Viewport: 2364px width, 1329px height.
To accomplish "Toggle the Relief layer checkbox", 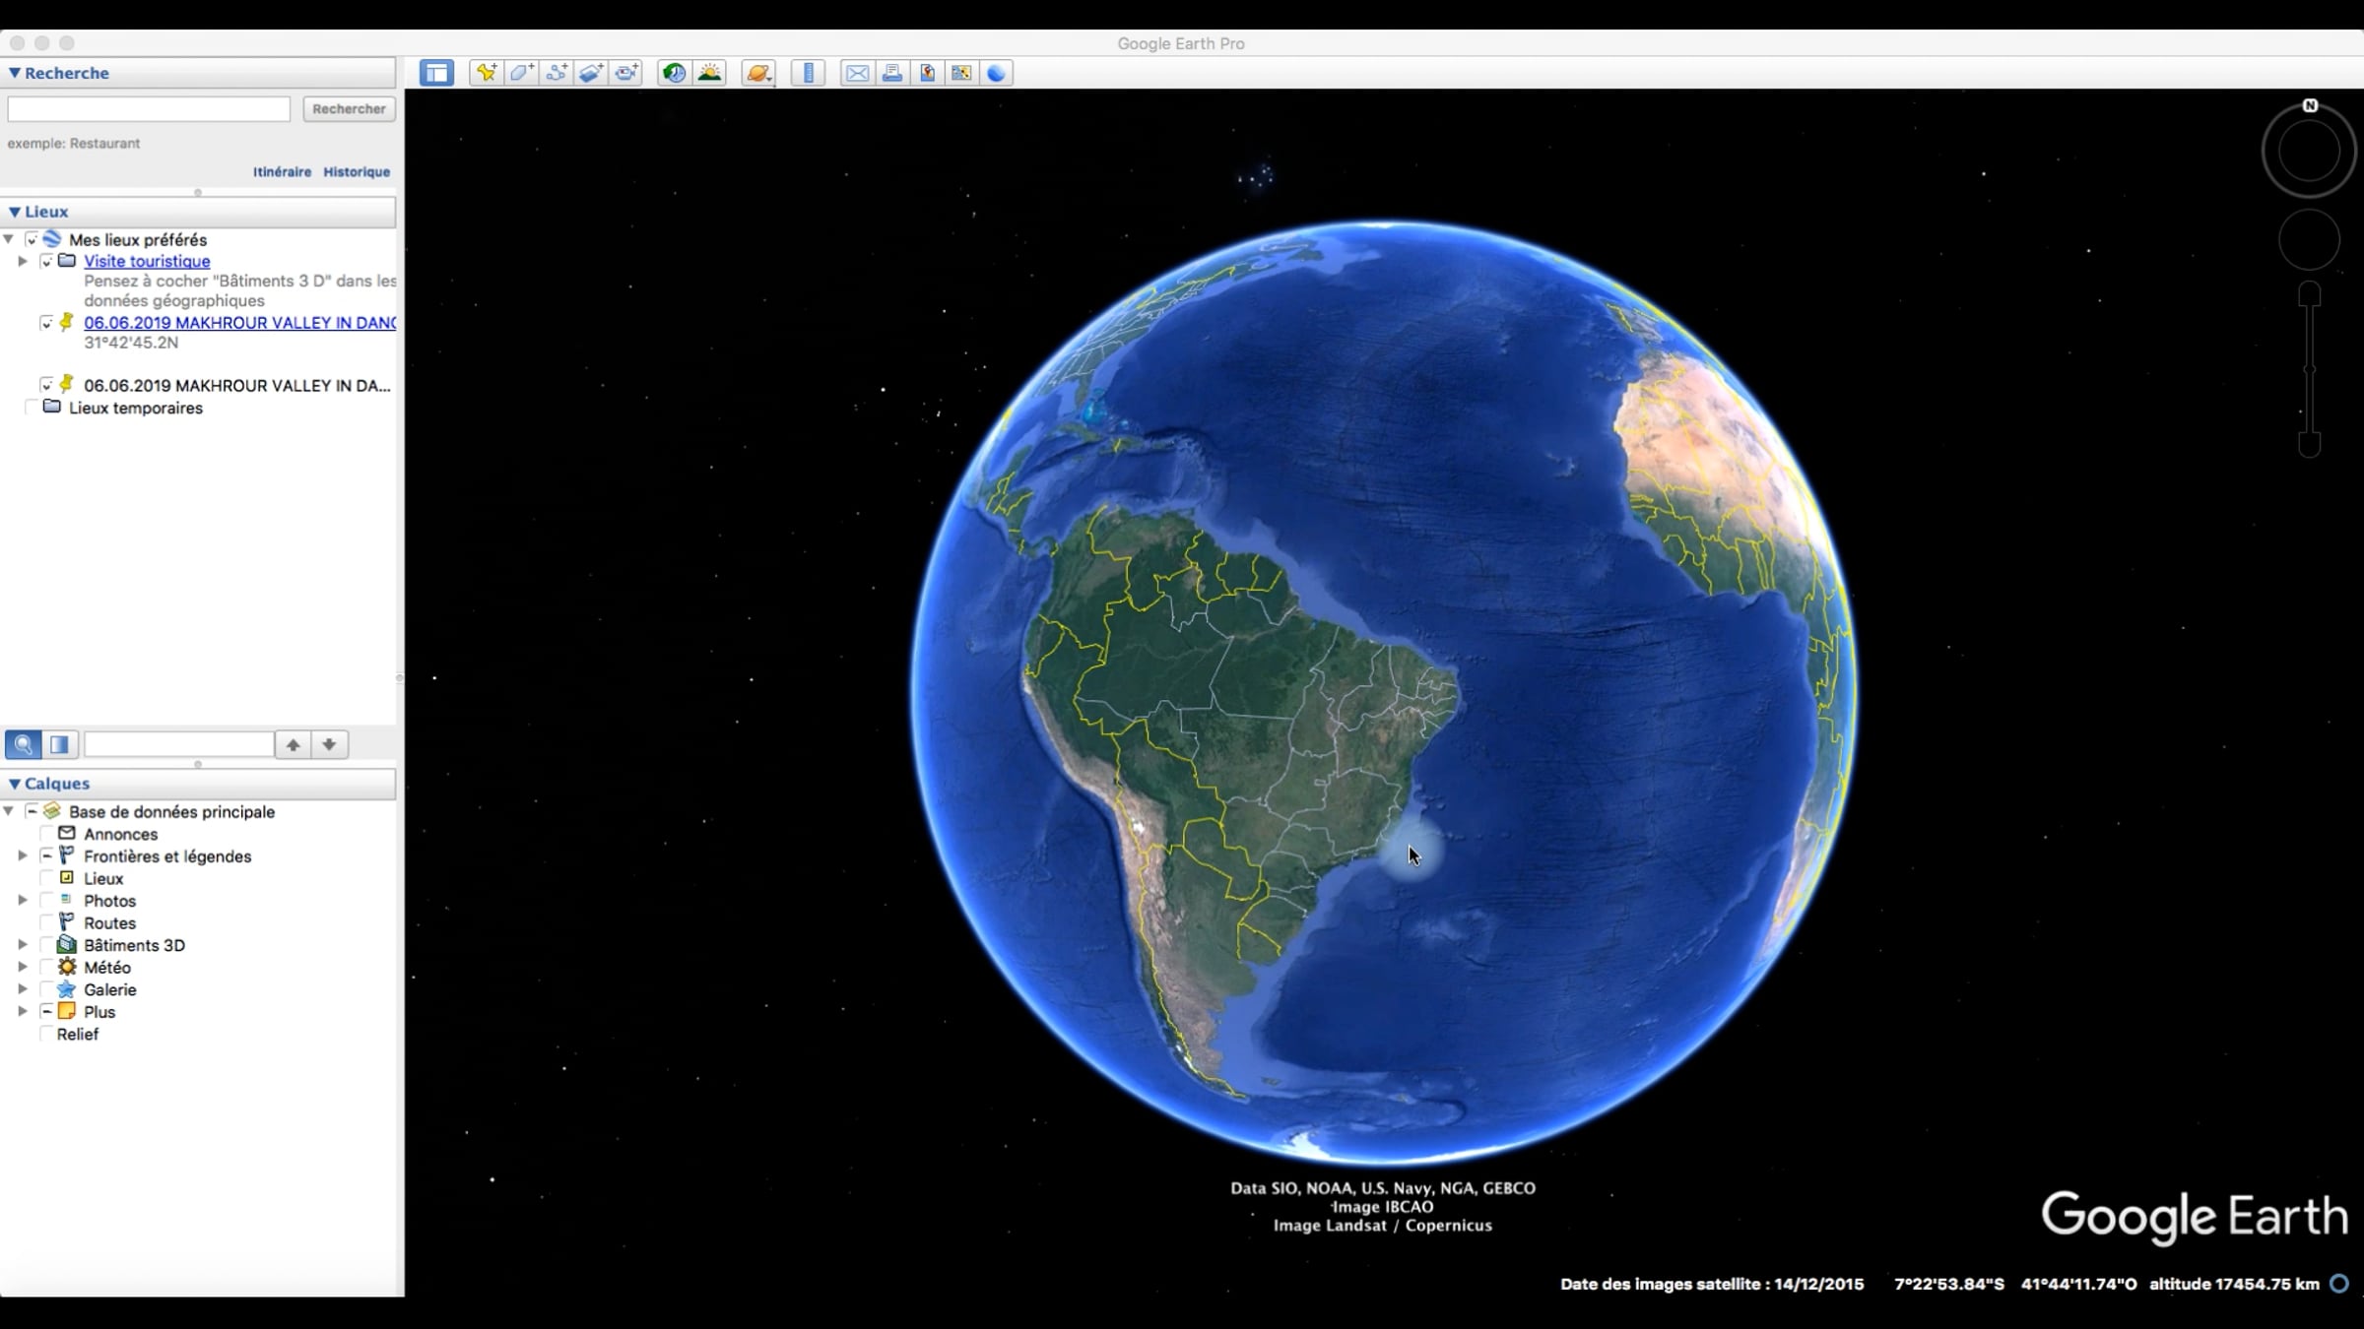I will [46, 1034].
